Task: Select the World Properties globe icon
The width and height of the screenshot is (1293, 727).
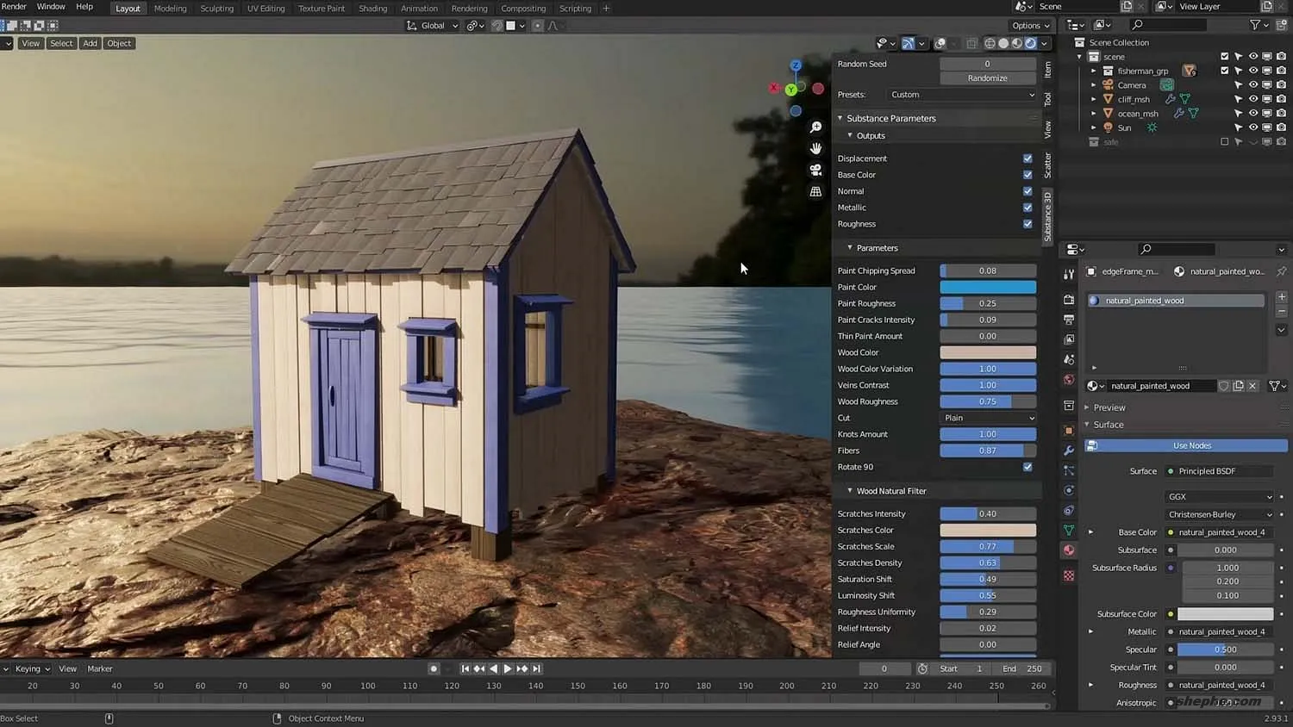Action: click(1068, 379)
